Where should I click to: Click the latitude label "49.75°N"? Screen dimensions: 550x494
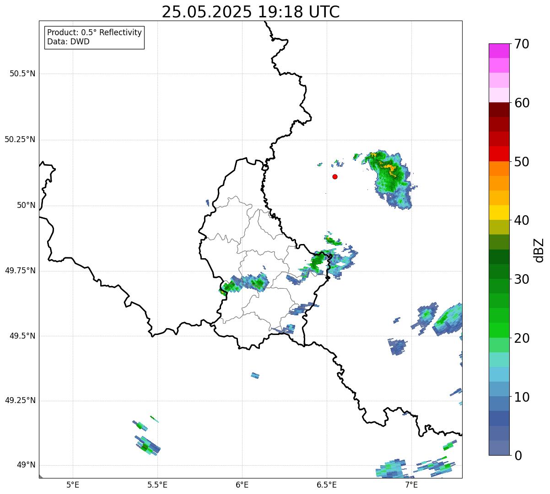point(20,271)
